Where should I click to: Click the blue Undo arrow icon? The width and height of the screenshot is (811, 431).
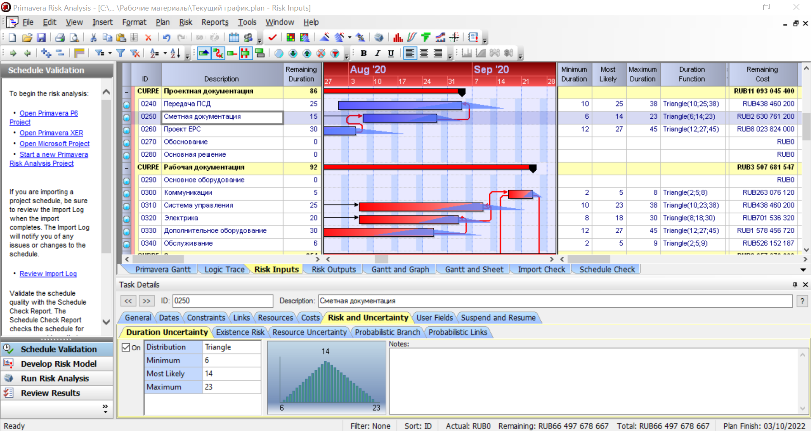pos(167,38)
